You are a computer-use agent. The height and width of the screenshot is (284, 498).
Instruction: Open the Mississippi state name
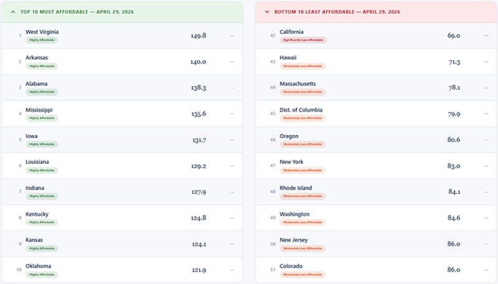coord(39,110)
